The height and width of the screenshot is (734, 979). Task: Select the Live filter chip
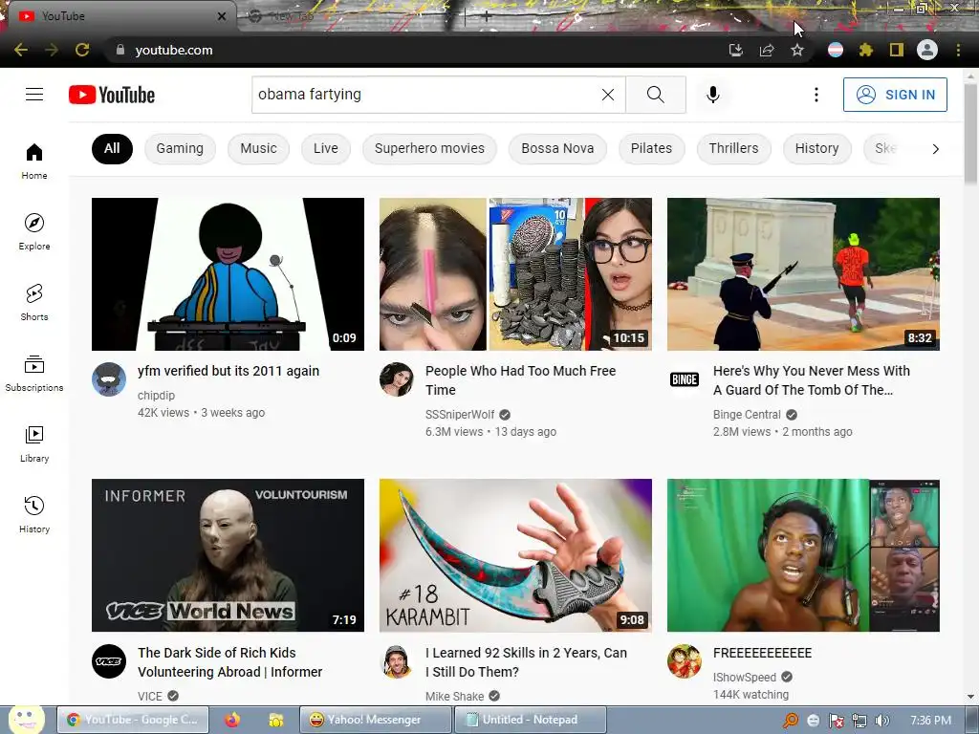click(x=325, y=148)
